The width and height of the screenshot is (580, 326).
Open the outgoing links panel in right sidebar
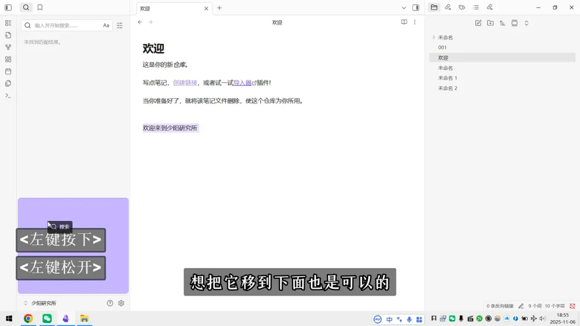pos(448,7)
